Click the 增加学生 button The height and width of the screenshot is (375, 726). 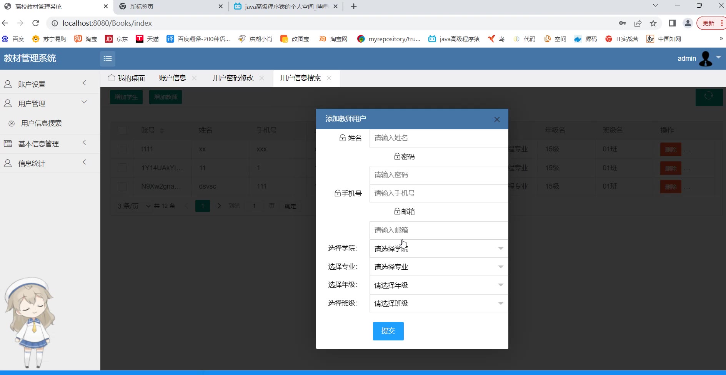click(126, 97)
